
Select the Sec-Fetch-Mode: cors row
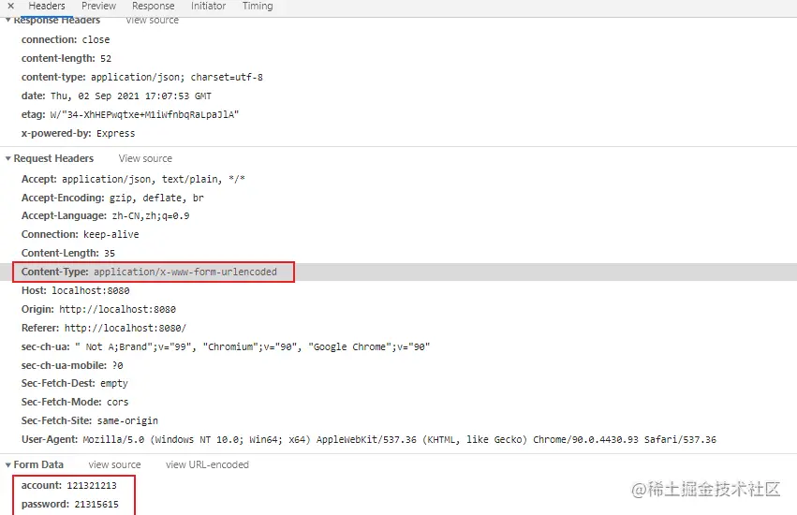(75, 402)
